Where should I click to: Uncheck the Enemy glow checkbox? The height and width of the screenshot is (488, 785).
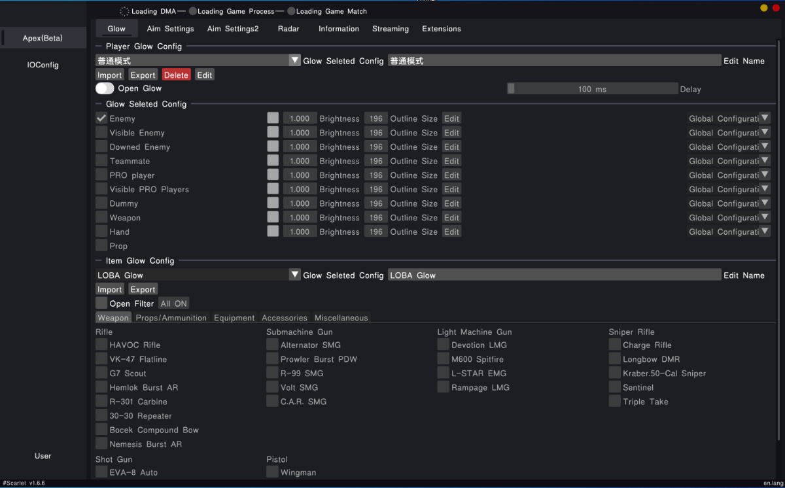pyautogui.click(x=101, y=118)
